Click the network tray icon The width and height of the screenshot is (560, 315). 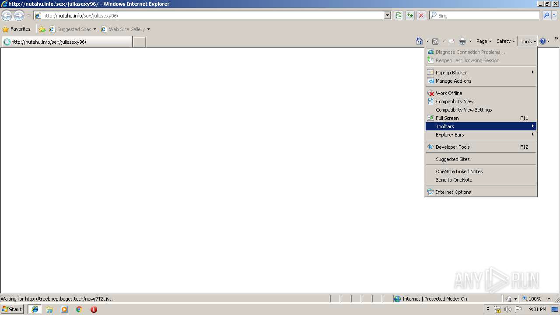tap(497, 309)
